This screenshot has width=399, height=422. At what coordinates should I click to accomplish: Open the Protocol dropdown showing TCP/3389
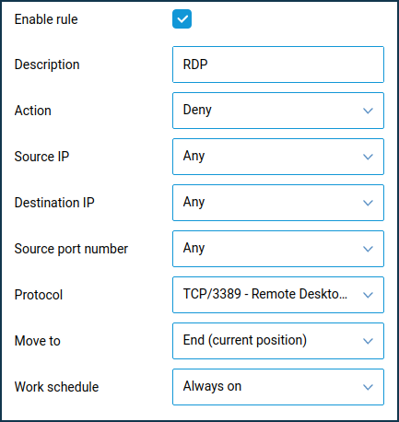click(278, 295)
